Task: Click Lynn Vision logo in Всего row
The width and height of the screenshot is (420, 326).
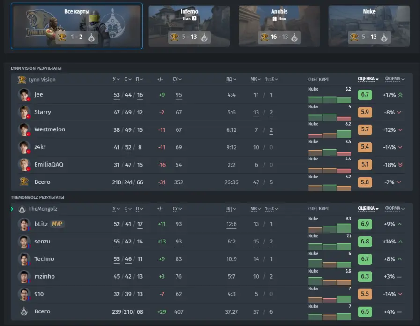Action: 24,182
